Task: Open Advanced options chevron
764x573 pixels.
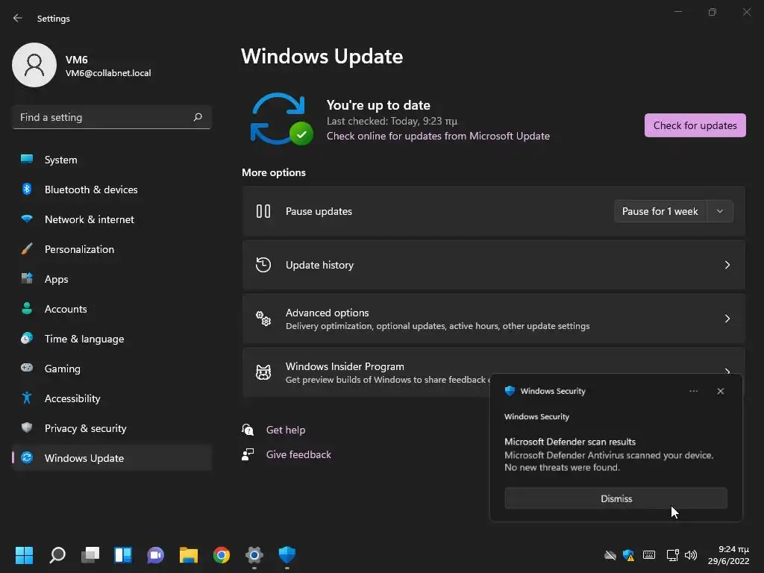Action: [x=727, y=319]
